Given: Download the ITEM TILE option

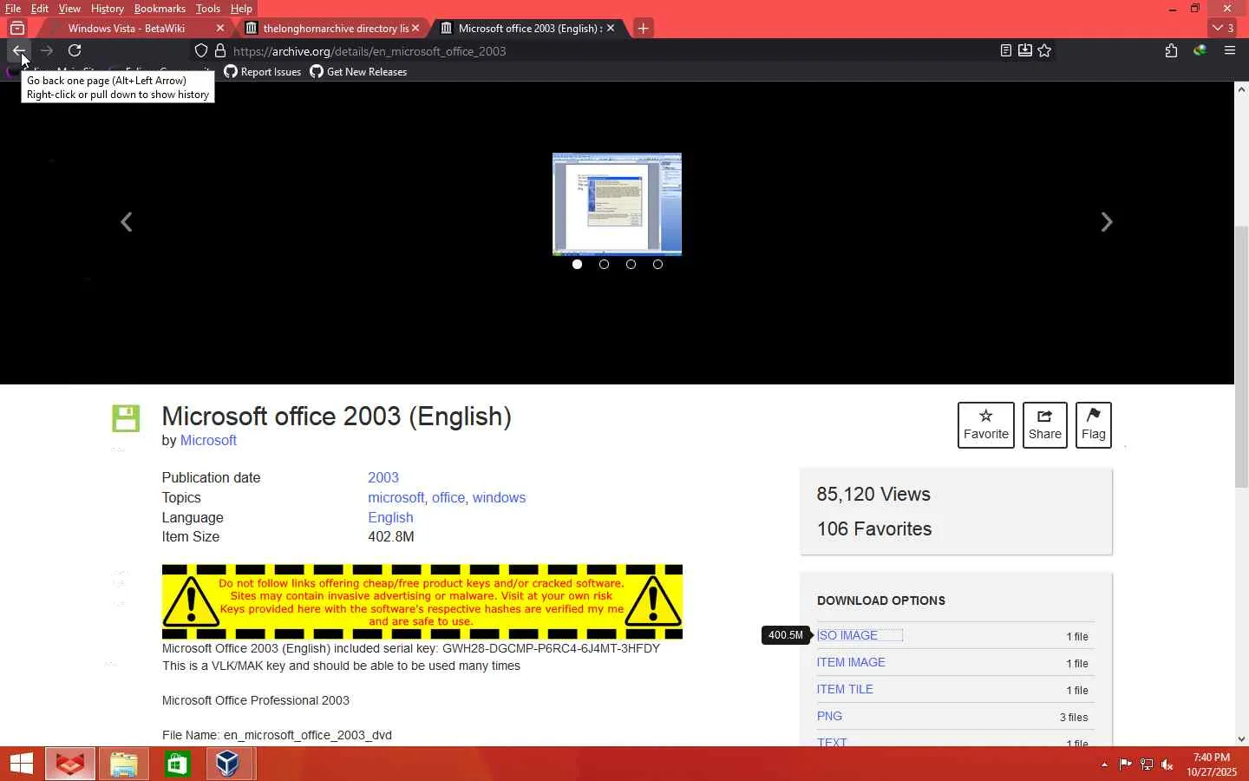Looking at the screenshot, I should click(x=845, y=690).
